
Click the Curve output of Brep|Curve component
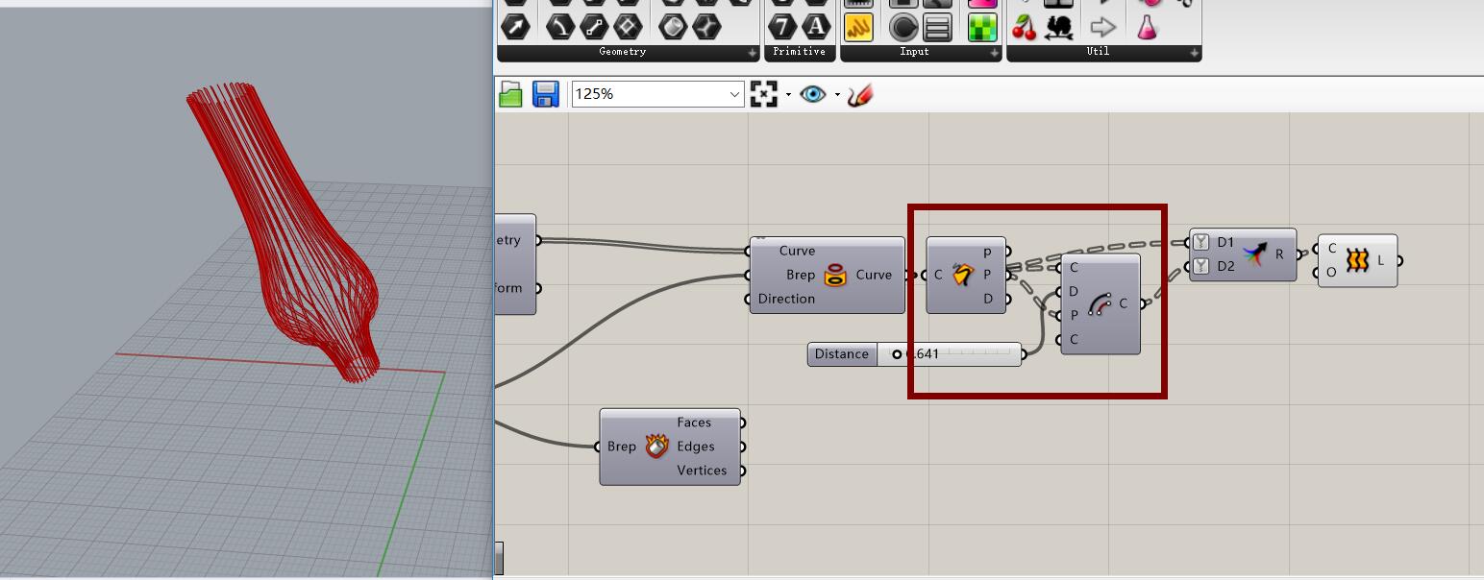click(x=874, y=275)
